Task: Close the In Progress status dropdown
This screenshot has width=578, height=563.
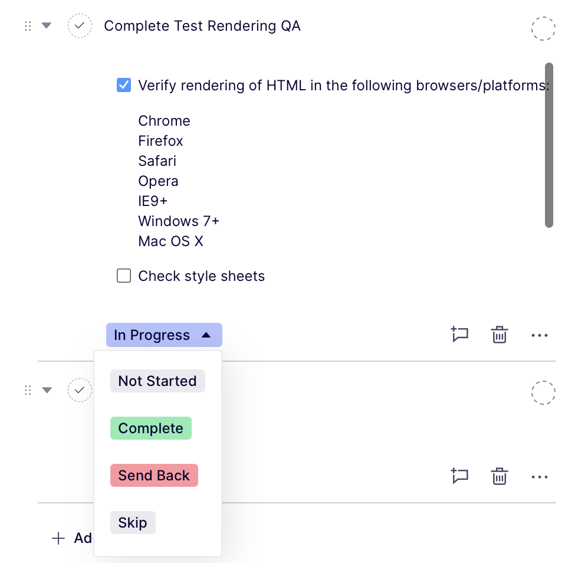Action: pyautogui.click(x=164, y=335)
